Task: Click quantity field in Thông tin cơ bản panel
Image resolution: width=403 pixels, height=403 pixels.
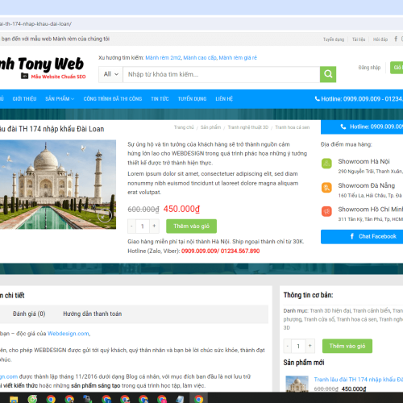Action: pyautogui.click(x=298, y=346)
